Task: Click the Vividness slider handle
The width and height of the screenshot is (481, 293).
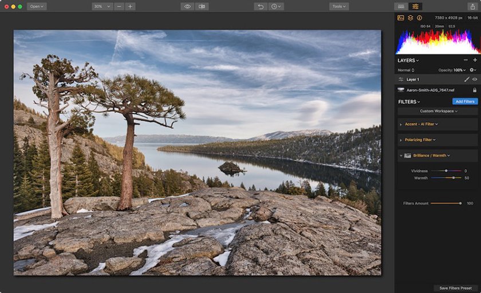Action: (446, 171)
